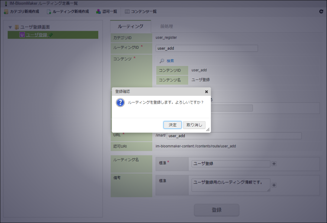Viewport: 327px width, 223px height.
Task: Open 認可一覧 from the toolbar
Action: [x=107, y=11]
